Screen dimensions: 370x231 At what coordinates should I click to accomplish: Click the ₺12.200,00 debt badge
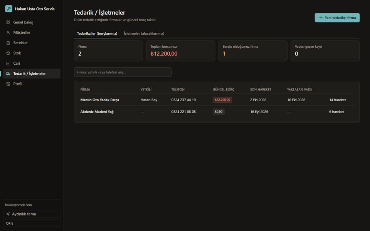222,100
